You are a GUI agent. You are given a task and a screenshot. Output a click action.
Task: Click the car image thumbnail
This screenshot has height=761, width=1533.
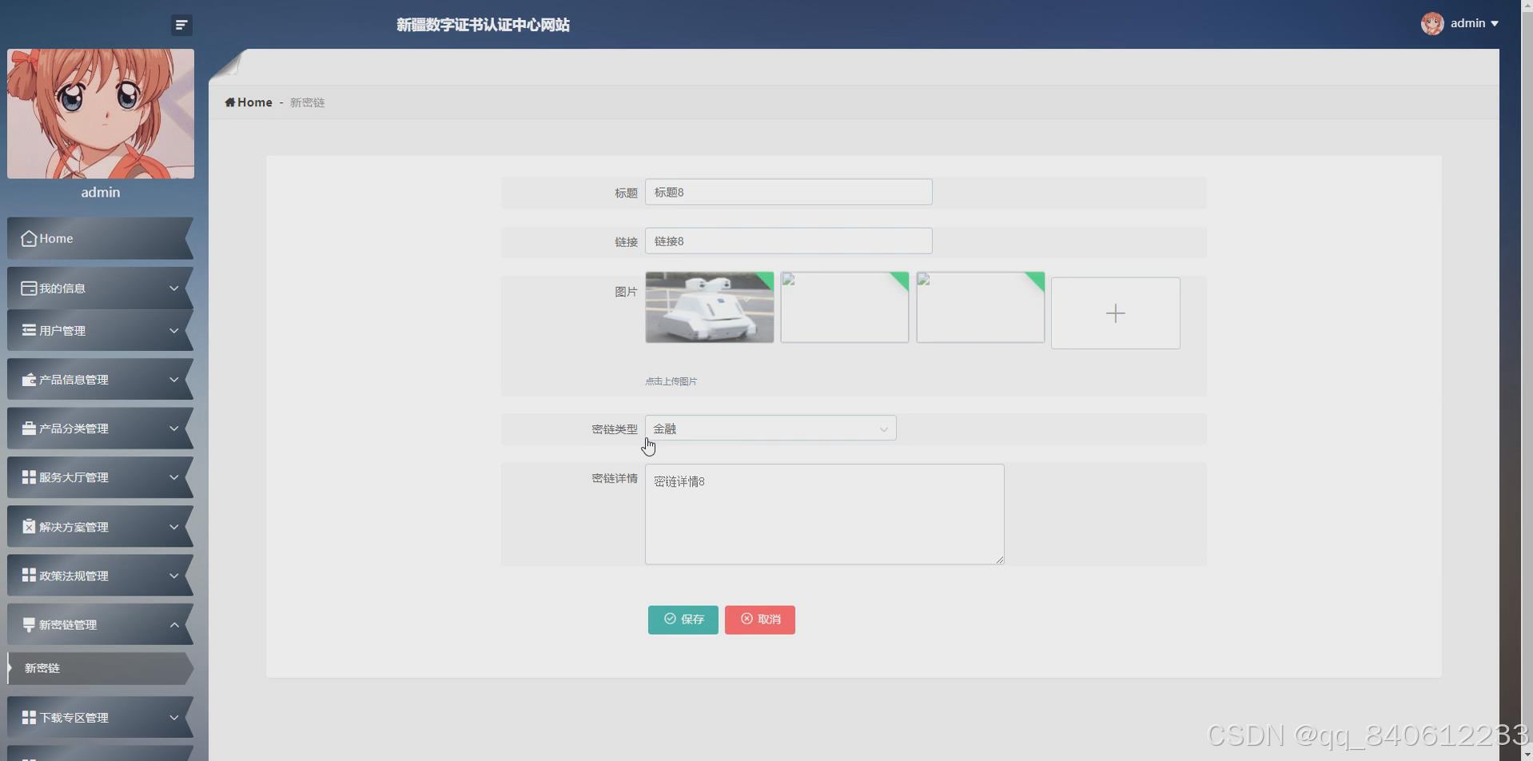(710, 307)
